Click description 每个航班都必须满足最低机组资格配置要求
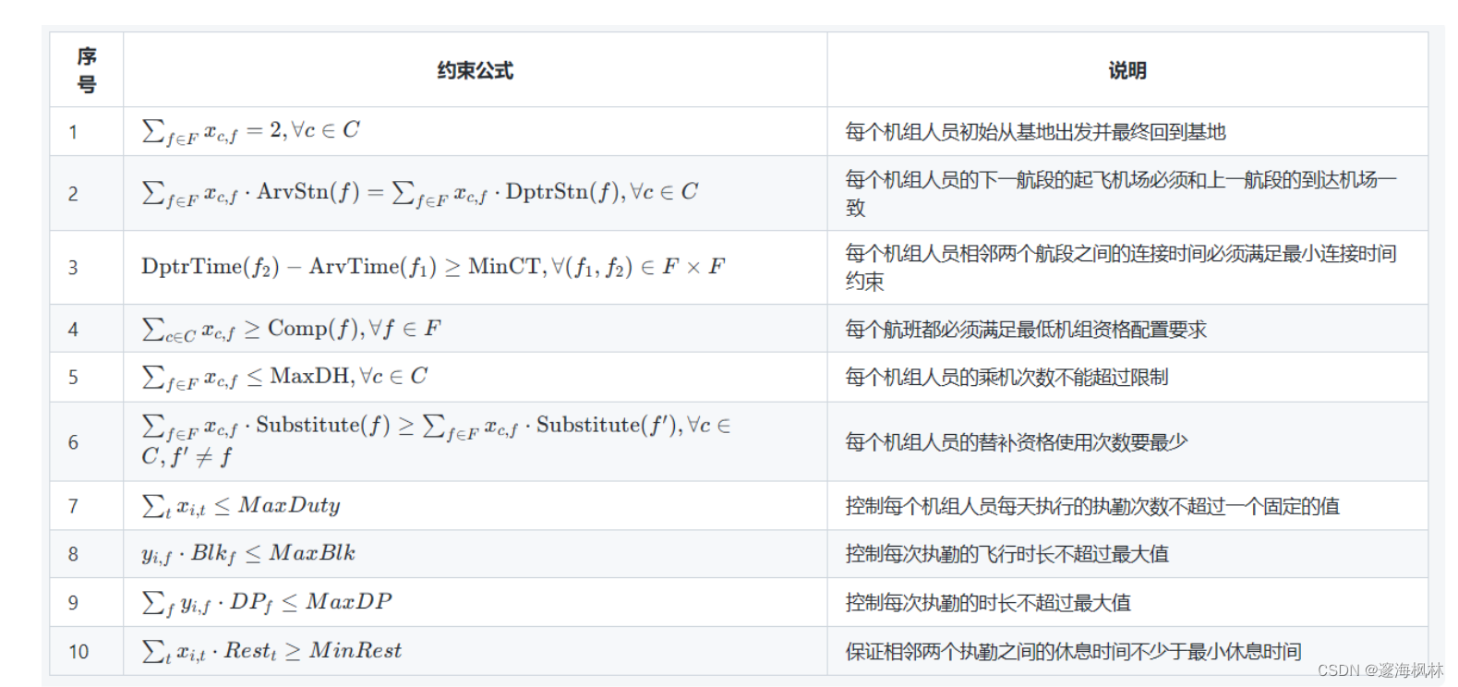The width and height of the screenshot is (1458, 687). click(x=1026, y=330)
